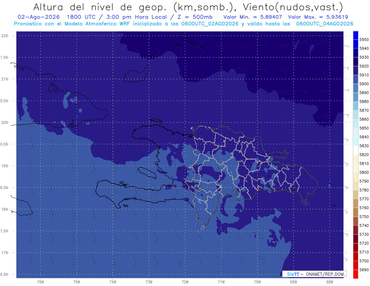Select the legend swatch between 5910 and 5900
The width and height of the screenshot is (370, 286).
[356, 79]
